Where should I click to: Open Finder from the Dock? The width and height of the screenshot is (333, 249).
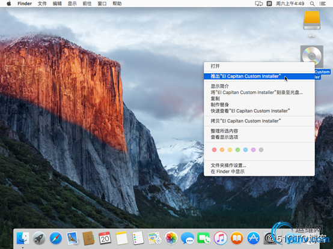click(23, 238)
